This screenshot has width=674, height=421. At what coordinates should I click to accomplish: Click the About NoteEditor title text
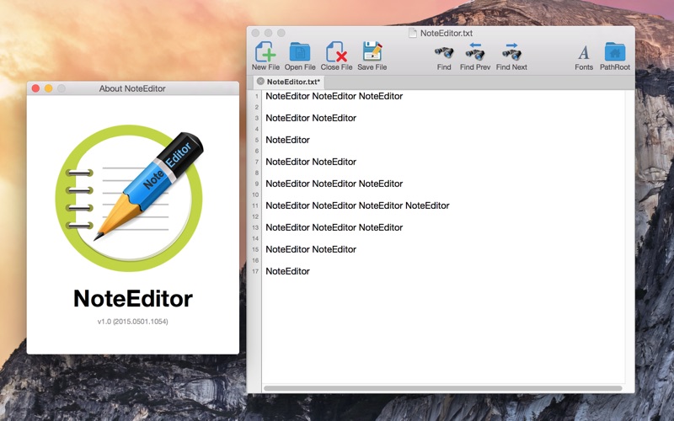tap(132, 88)
